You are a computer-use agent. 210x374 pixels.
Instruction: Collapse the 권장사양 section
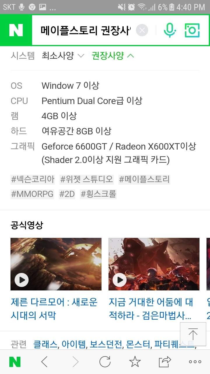[113, 56]
